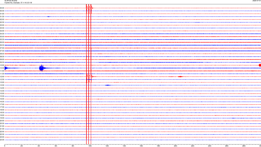Click the 'Fuente fria, Granada' location text
This screenshot has width=261, height=147.
click(x=12, y=3)
